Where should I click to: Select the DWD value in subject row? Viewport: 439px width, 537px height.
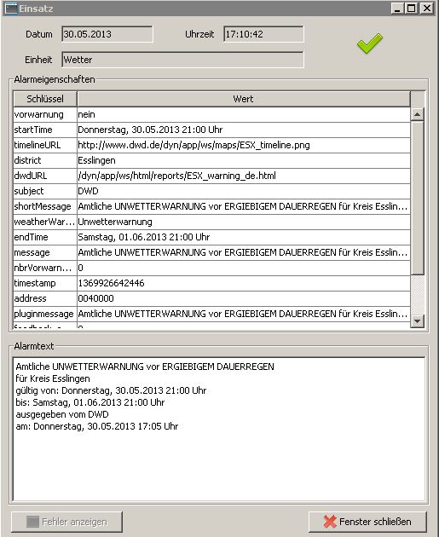(244, 191)
